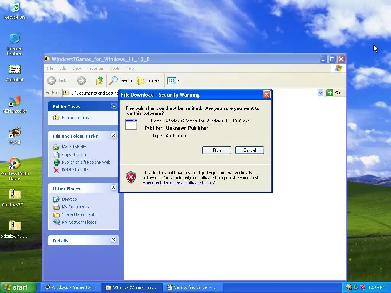Click the network devices tray icon
The width and height of the screenshot is (391, 293).
355,288
